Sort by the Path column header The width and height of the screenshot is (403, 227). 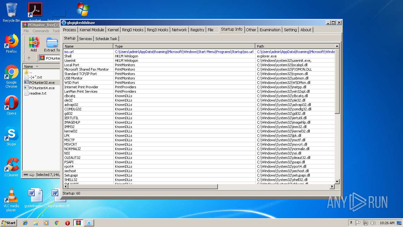295,46
